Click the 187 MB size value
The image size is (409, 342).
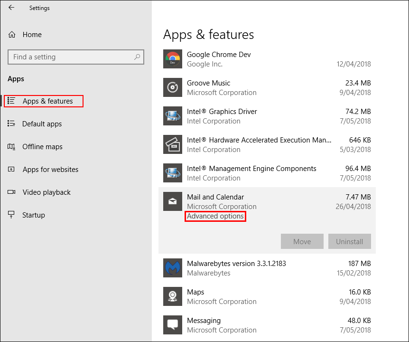coord(360,264)
